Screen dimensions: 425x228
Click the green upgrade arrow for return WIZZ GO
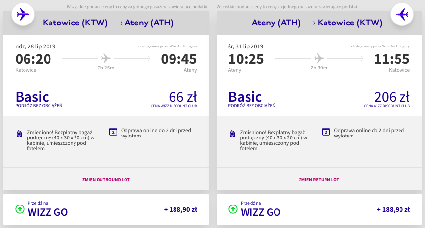point(232,209)
